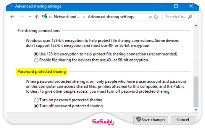Click the network icon in address bar

45,17
